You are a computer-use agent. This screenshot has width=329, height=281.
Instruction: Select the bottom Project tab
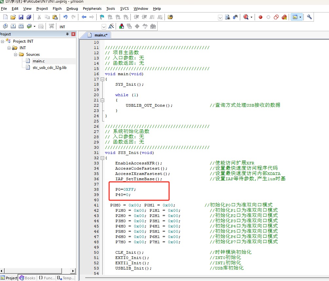click(9, 278)
